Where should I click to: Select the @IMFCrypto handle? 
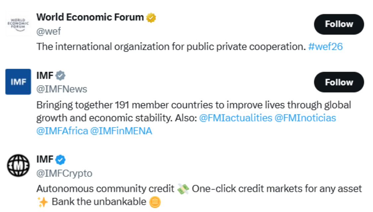(64, 173)
